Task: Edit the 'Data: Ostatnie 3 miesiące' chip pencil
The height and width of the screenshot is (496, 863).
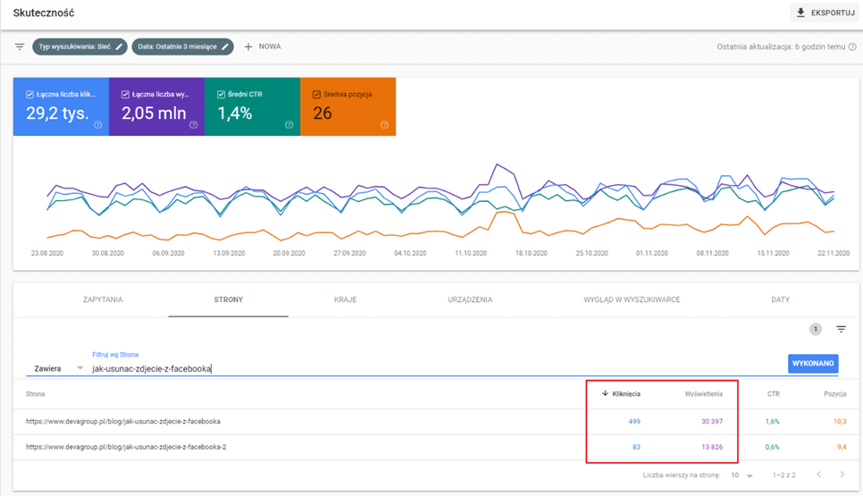Action: (225, 46)
